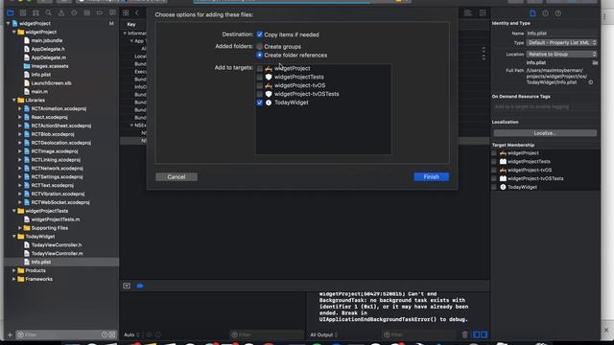Click the console Filter field

(x=419, y=334)
